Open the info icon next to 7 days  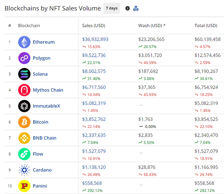coord(128,8)
